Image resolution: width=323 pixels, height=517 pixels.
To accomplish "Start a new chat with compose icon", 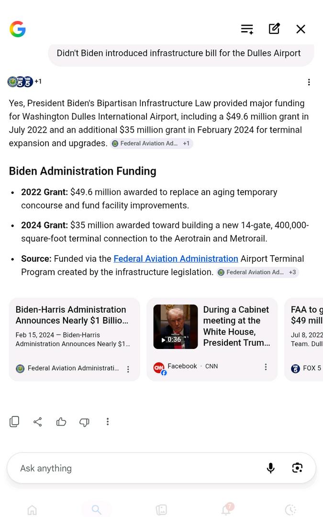I will (x=274, y=29).
